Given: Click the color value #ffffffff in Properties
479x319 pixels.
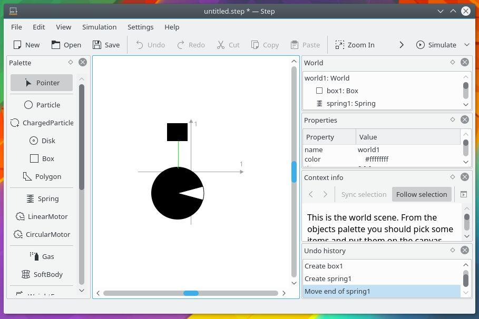Looking at the screenshot, I should tap(376, 159).
